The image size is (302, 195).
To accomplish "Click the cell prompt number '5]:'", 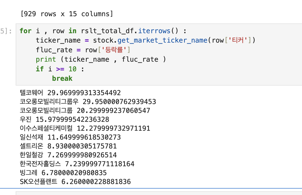I will pyautogui.click(x=6, y=31).
